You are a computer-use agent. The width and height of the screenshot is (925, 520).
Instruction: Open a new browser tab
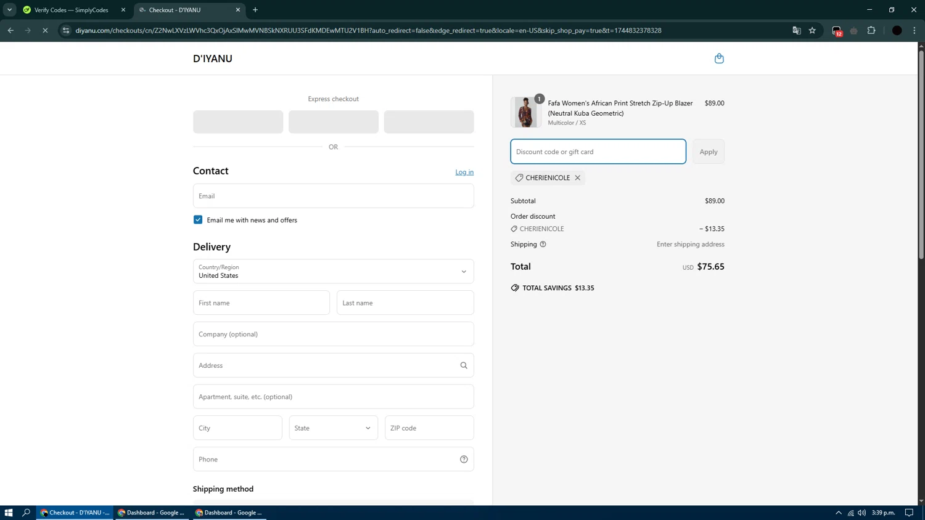click(x=255, y=10)
